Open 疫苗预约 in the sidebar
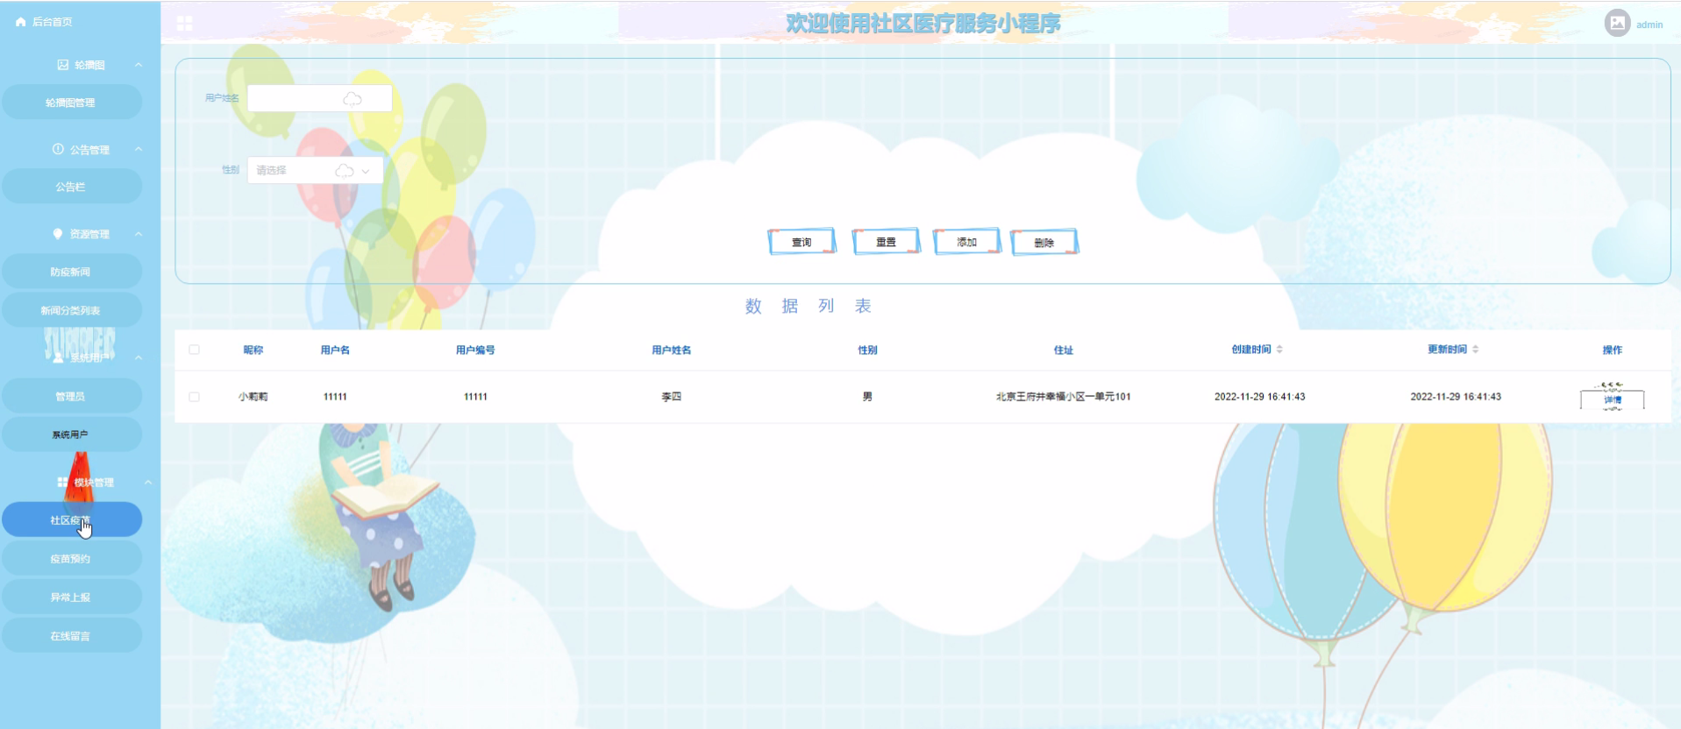This screenshot has height=729, width=1681. click(71, 558)
